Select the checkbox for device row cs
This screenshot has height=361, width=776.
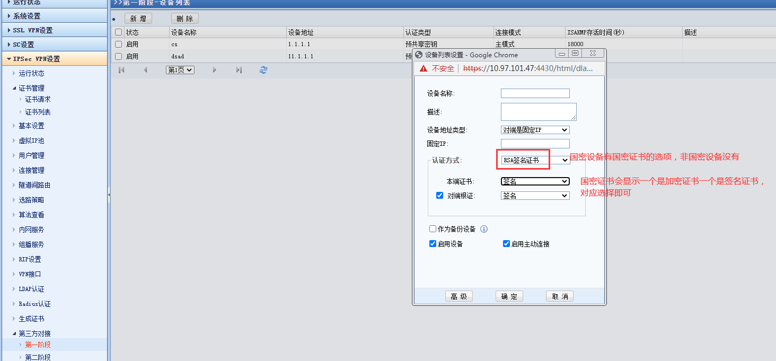119,45
